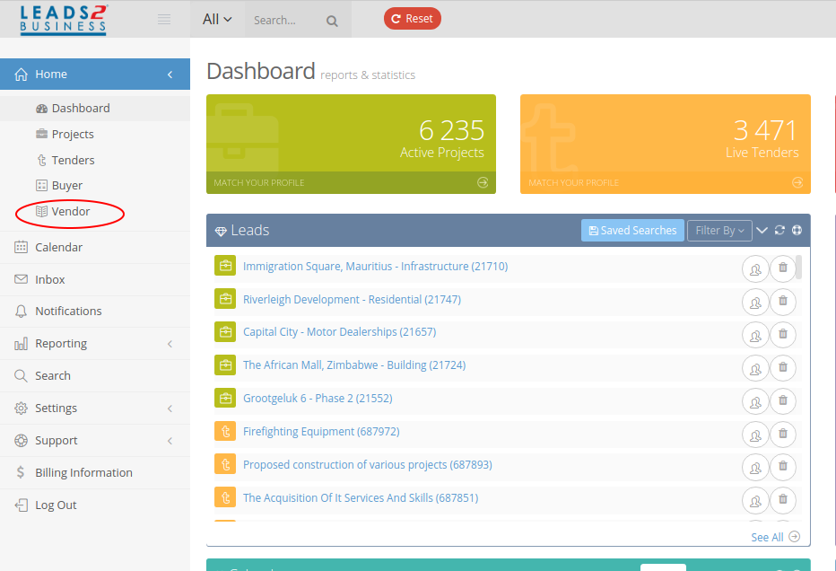
Task: Click user icon for African Mall lead
Action: [x=755, y=368]
